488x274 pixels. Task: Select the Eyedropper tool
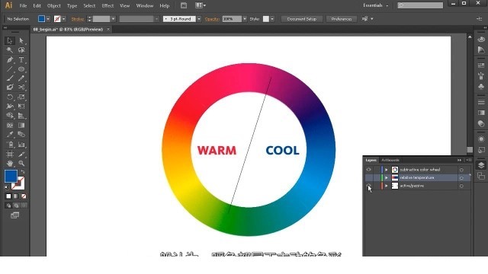point(10,135)
